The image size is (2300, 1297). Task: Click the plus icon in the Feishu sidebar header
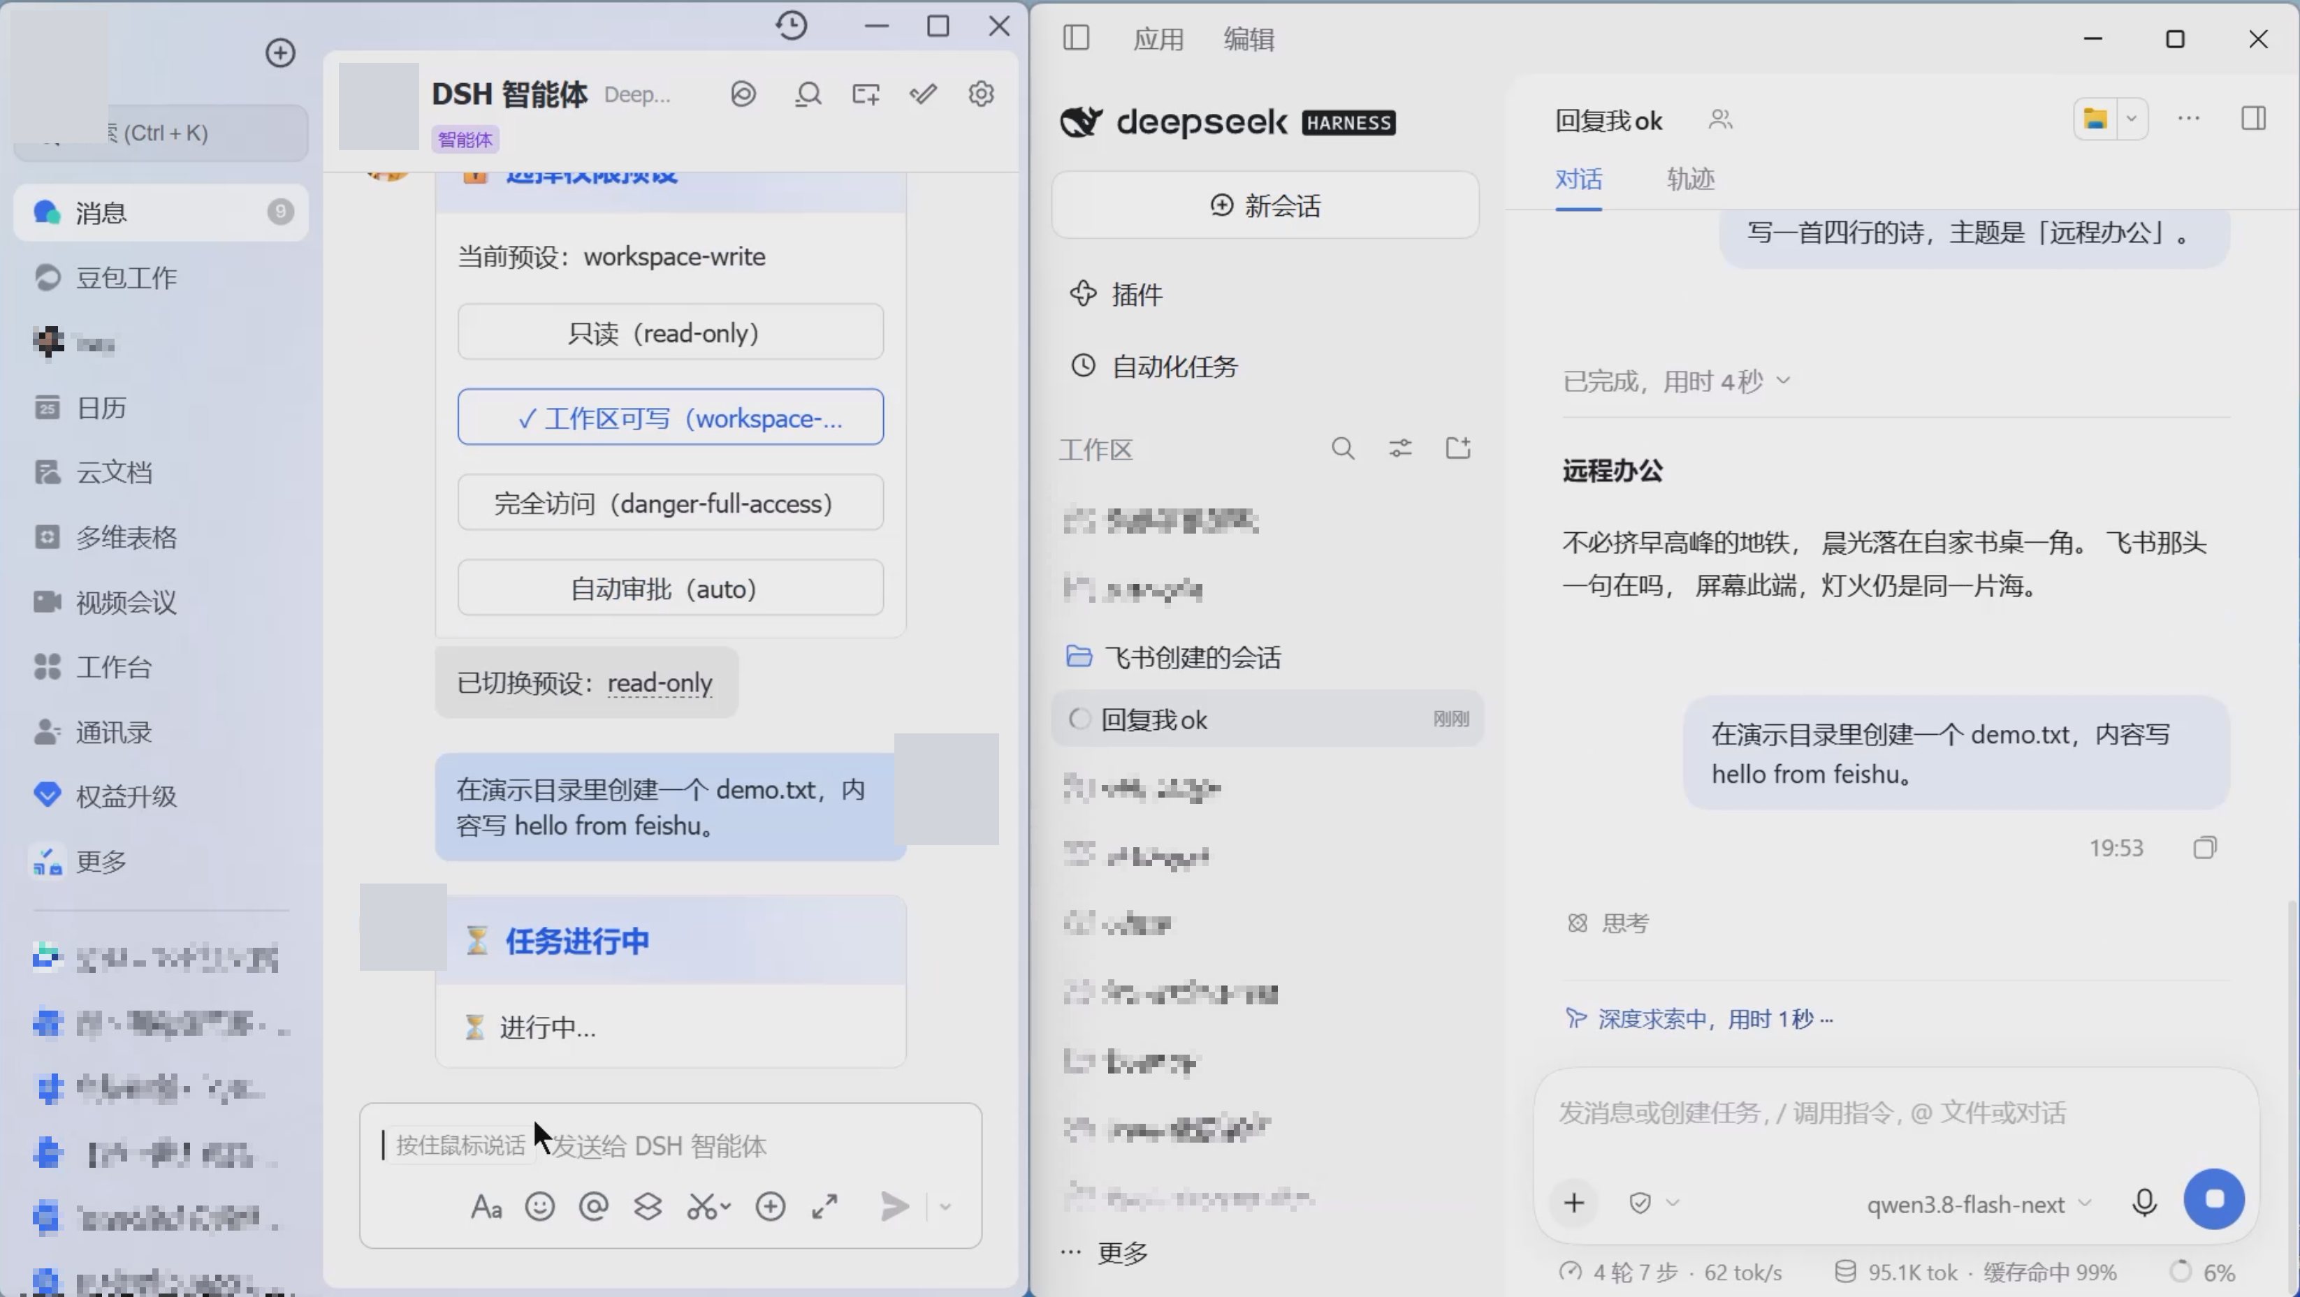[x=280, y=52]
